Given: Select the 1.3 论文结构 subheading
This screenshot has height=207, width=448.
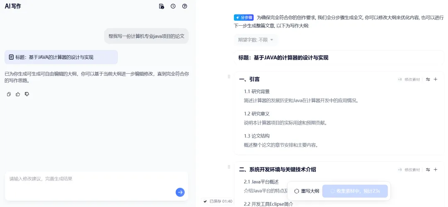Looking at the screenshot, I should click(257, 136).
